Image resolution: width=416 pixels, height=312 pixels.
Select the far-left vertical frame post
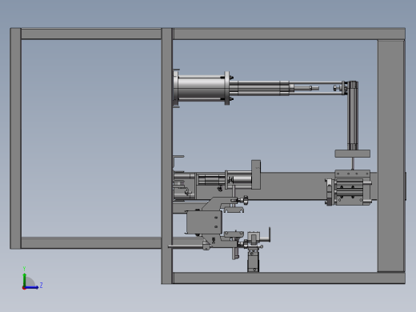(15, 138)
